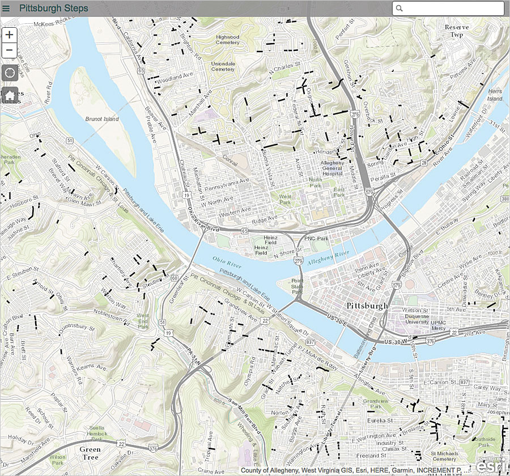Click the Reserve Twp label
Viewport: 510px width, 476px height.
[457, 31]
